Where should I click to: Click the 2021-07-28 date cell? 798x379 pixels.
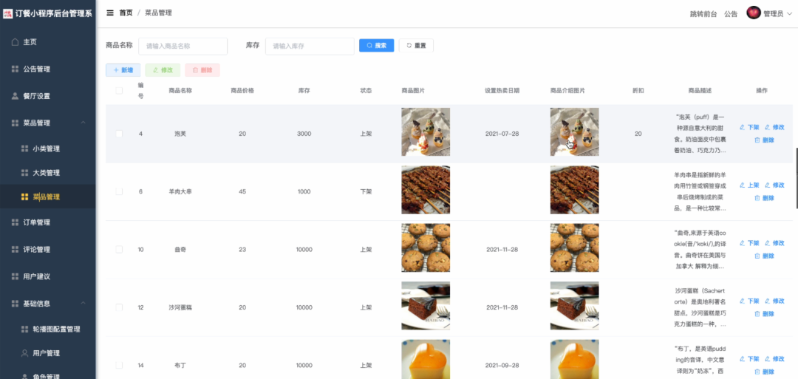(502, 134)
